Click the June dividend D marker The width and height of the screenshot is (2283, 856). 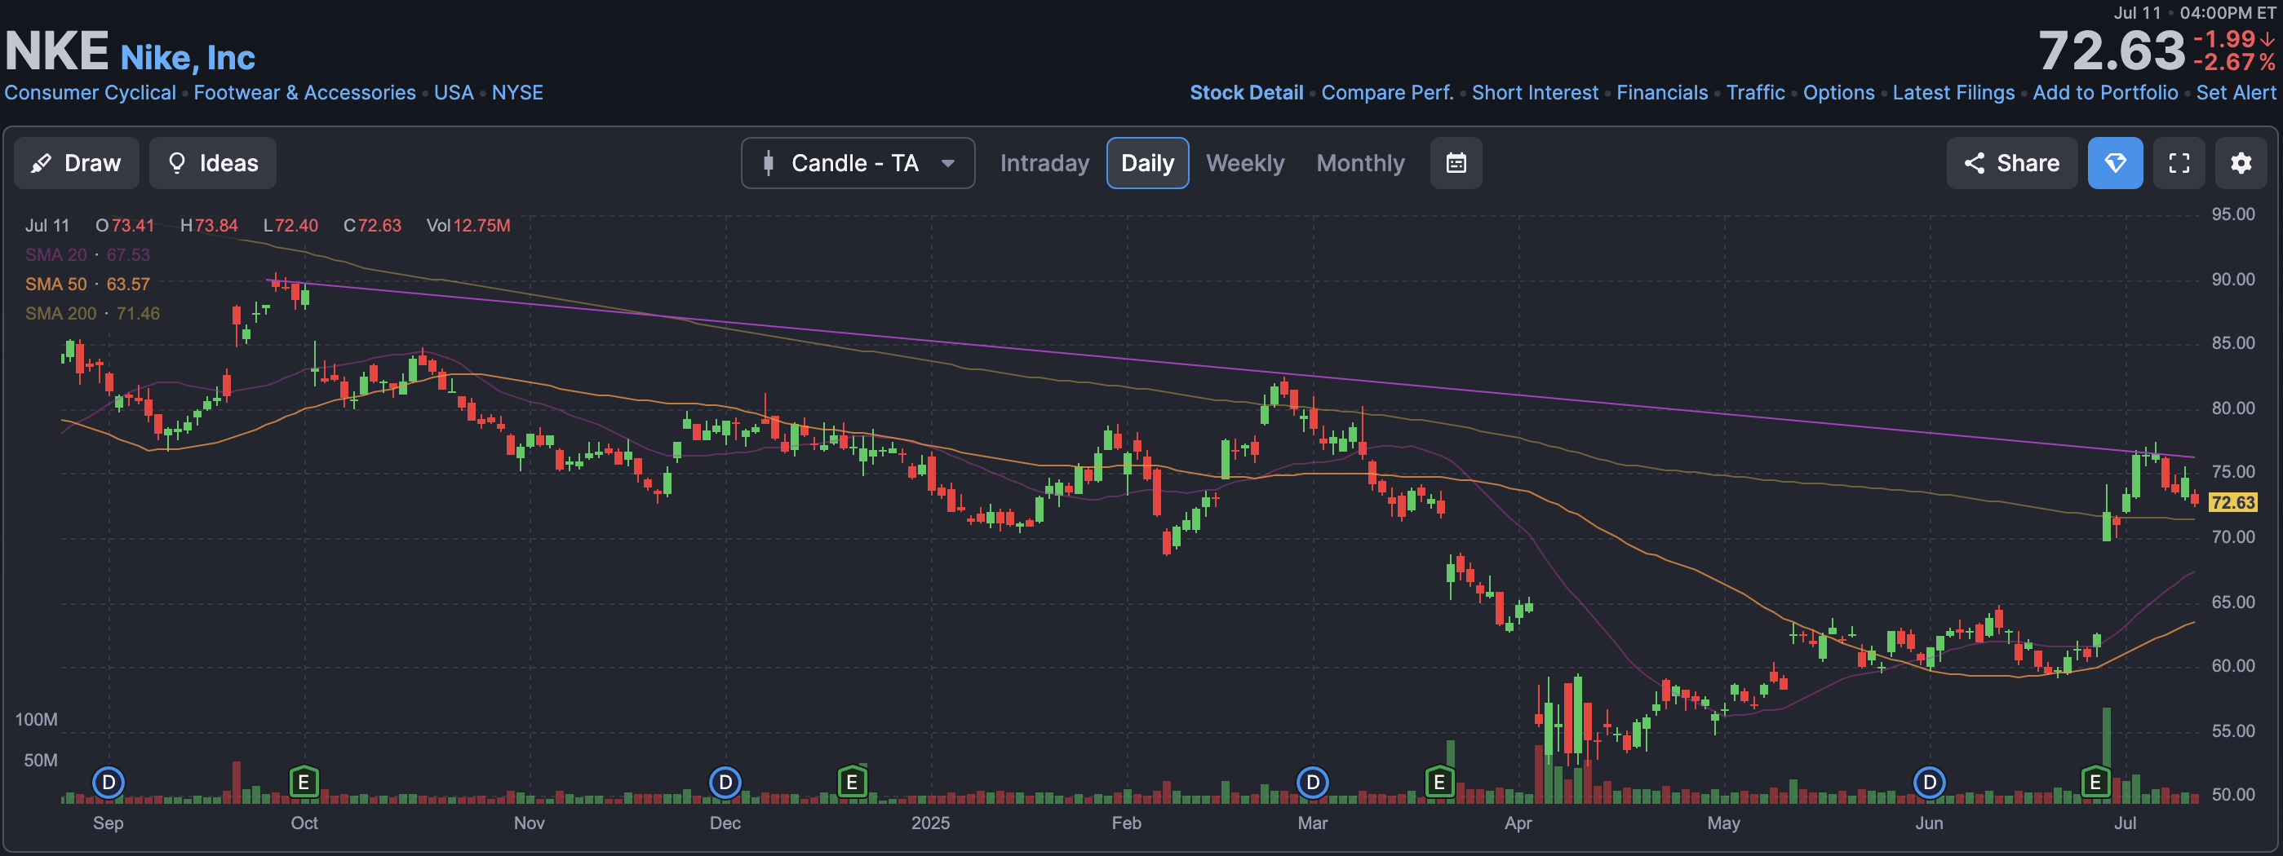click(x=1930, y=783)
